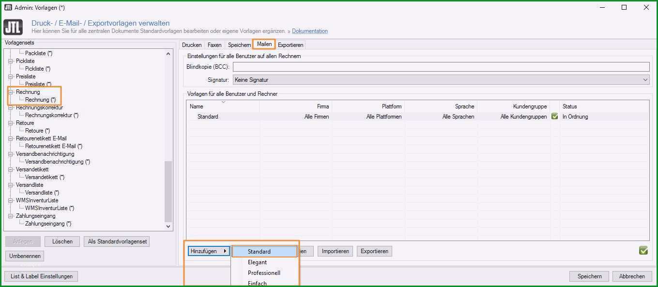Select WMSInventurListe (*) child item
Screen dimensions: 658x287
pos(49,208)
